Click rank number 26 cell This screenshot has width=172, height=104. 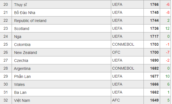click(x=6, y=52)
